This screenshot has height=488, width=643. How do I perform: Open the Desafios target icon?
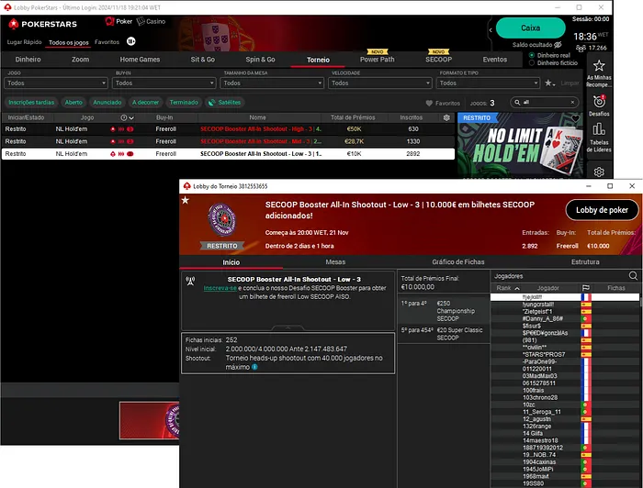coord(599,101)
